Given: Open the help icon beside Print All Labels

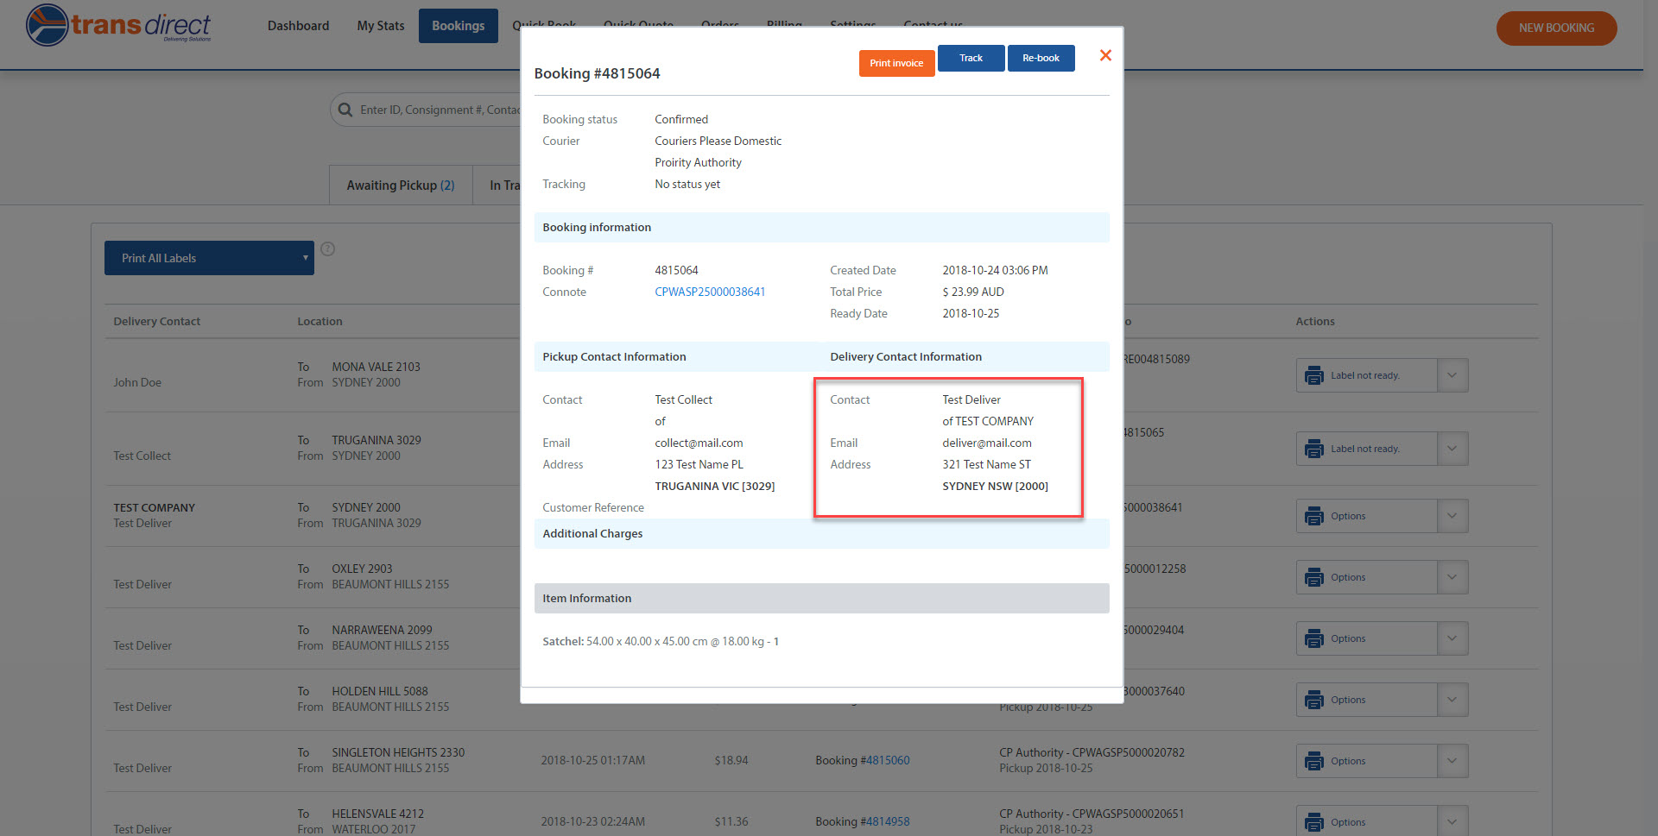Looking at the screenshot, I should (x=328, y=248).
